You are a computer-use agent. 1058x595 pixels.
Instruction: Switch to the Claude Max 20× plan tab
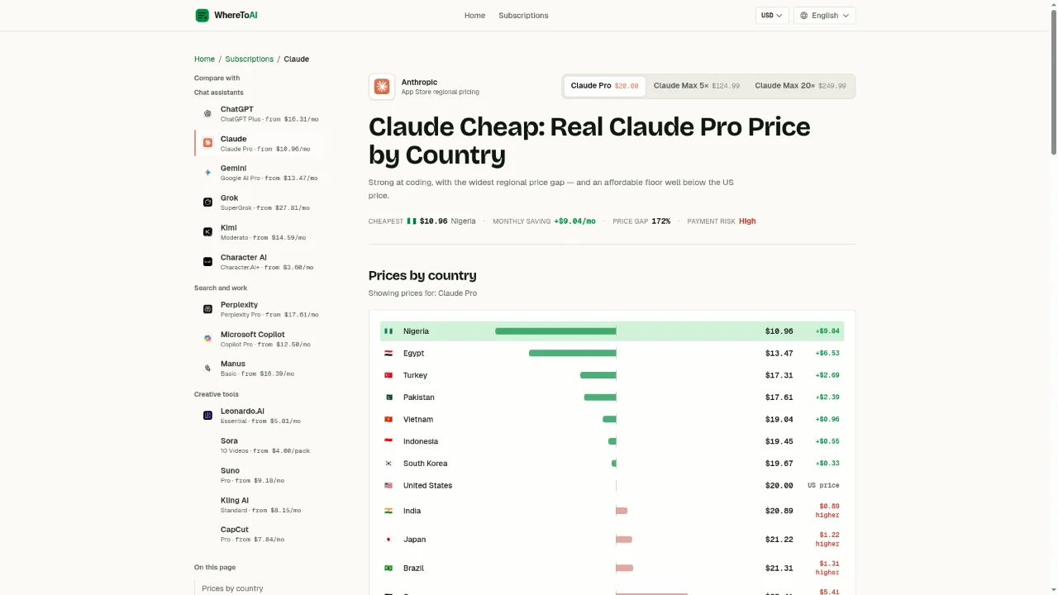800,86
